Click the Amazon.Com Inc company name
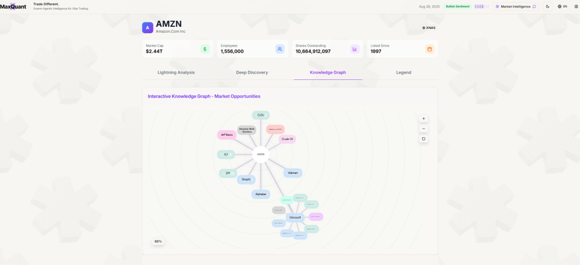This screenshot has width=580, height=265. [171, 32]
